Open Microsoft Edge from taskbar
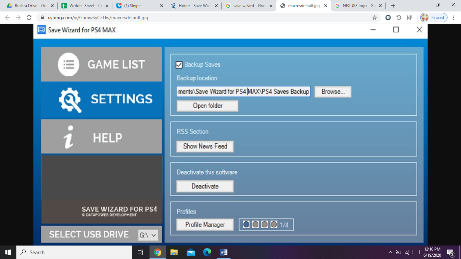The image size is (461, 259). pyautogui.click(x=207, y=252)
